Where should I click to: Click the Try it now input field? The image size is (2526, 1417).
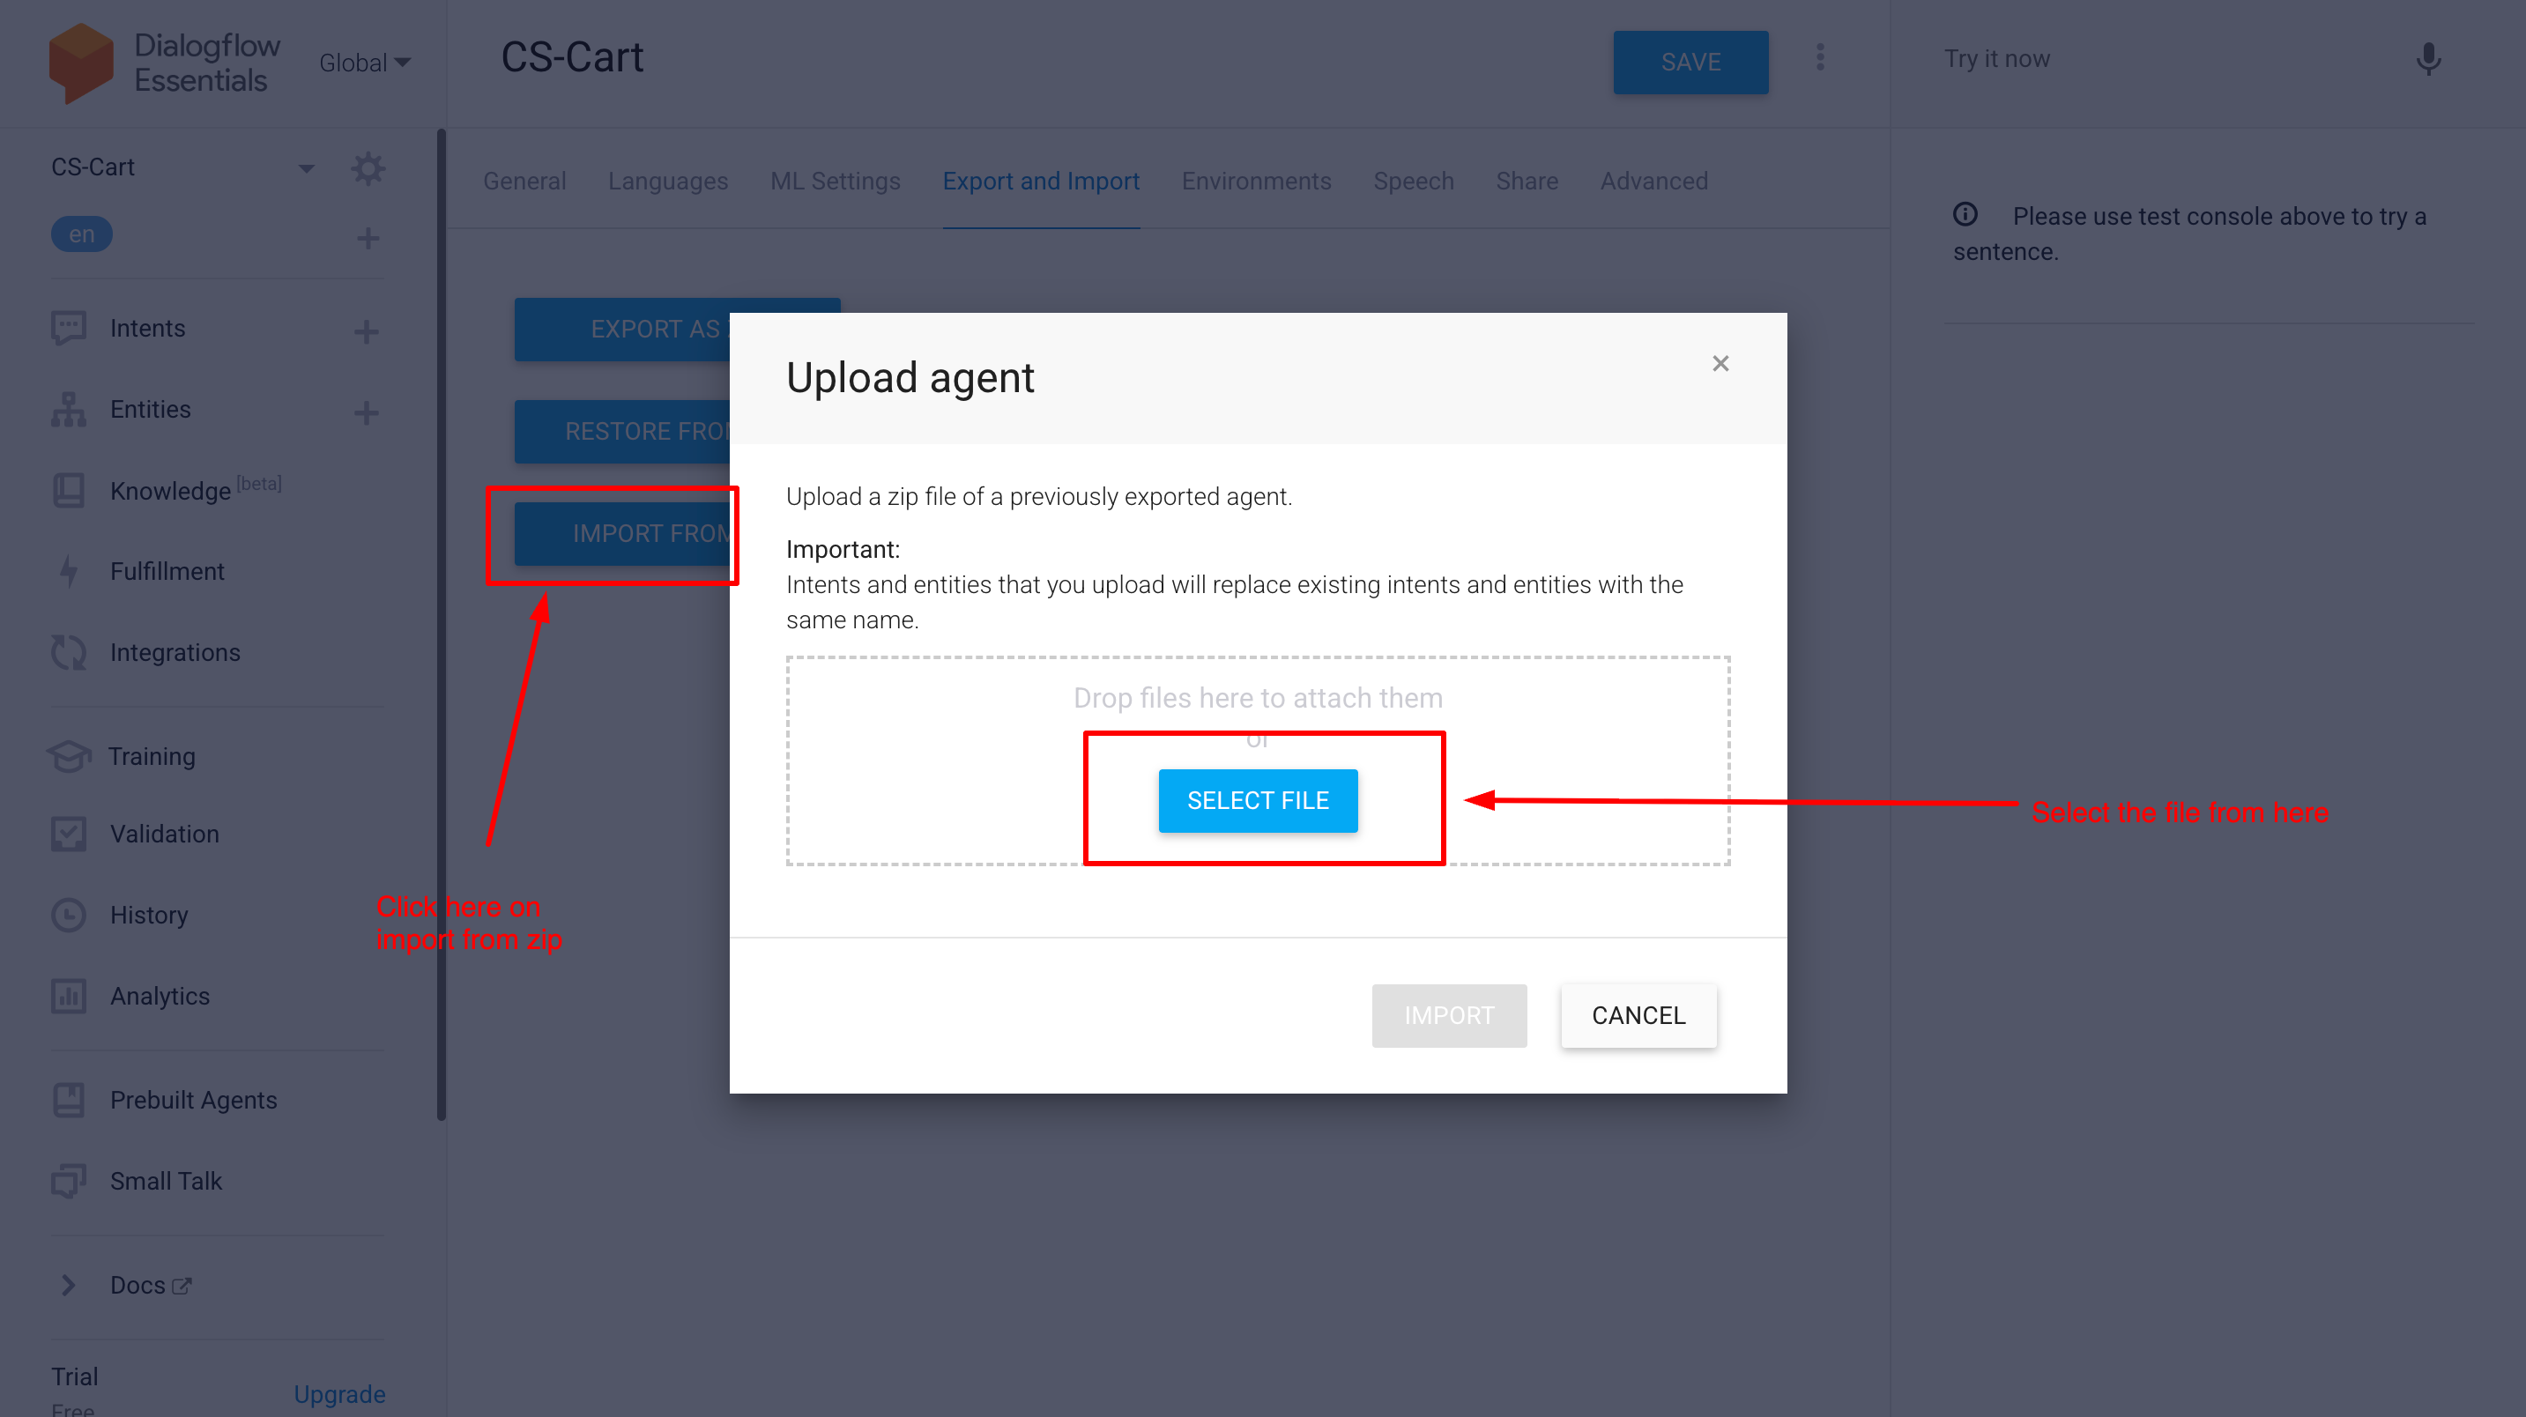click(x=2158, y=60)
